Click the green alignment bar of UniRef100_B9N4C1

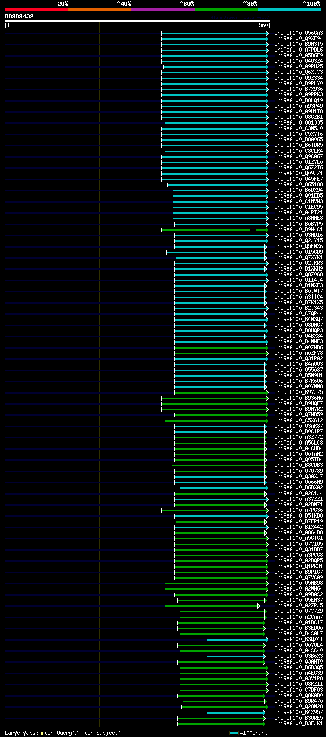215,230
